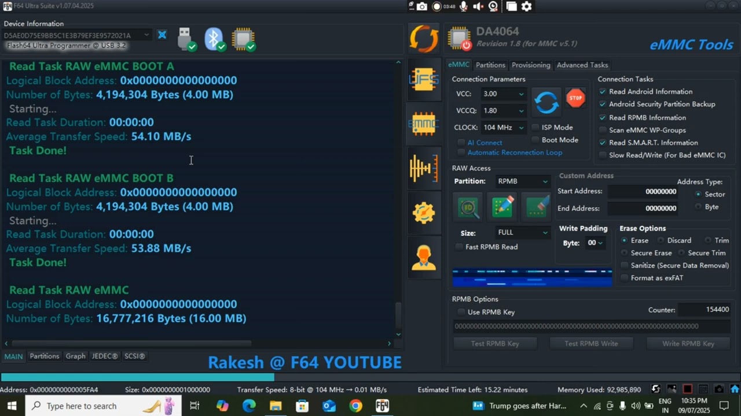Click the recorder settings gear icon
741x416 pixels.
pyautogui.click(x=526, y=6)
